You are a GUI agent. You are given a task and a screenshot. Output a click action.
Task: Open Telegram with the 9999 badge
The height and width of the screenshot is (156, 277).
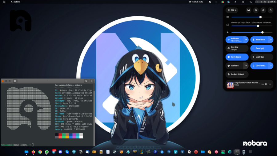click(54, 152)
